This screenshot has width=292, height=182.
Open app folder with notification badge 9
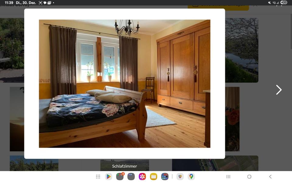tap(120, 177)
